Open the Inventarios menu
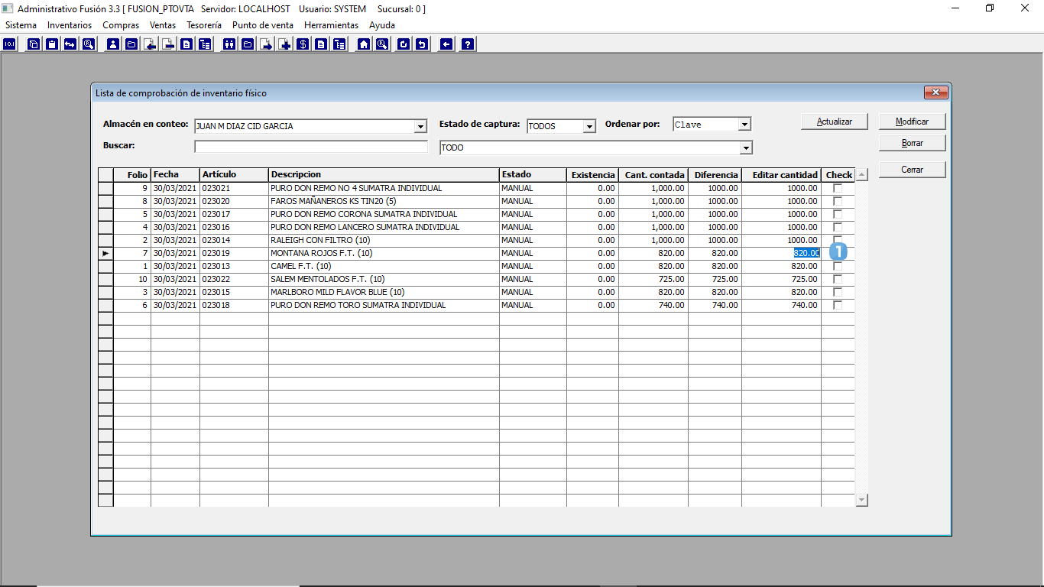Image resolution: width=1044 pixels, height=587 pixels. tap(70, 25)
